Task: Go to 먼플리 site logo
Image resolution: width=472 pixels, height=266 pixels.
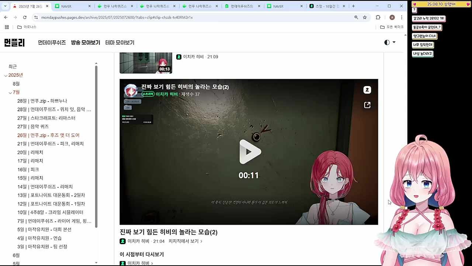Action: pos(14,43)
